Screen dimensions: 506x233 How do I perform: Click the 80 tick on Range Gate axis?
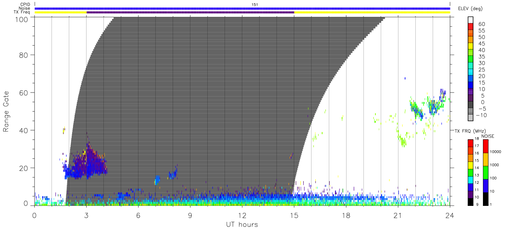point(23,55)
